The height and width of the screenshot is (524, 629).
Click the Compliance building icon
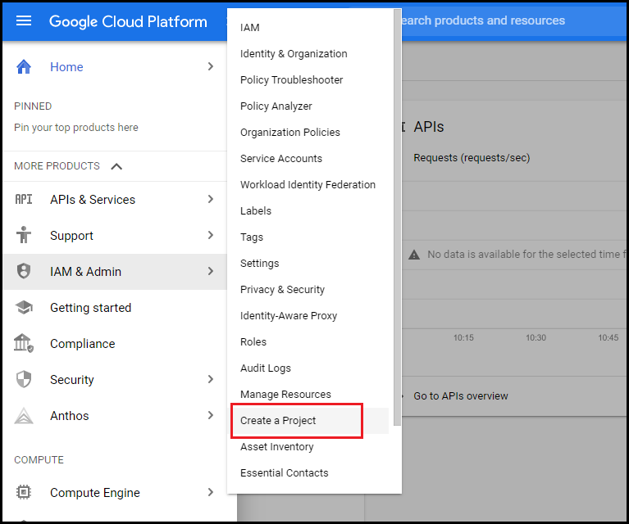pos(24,343)
